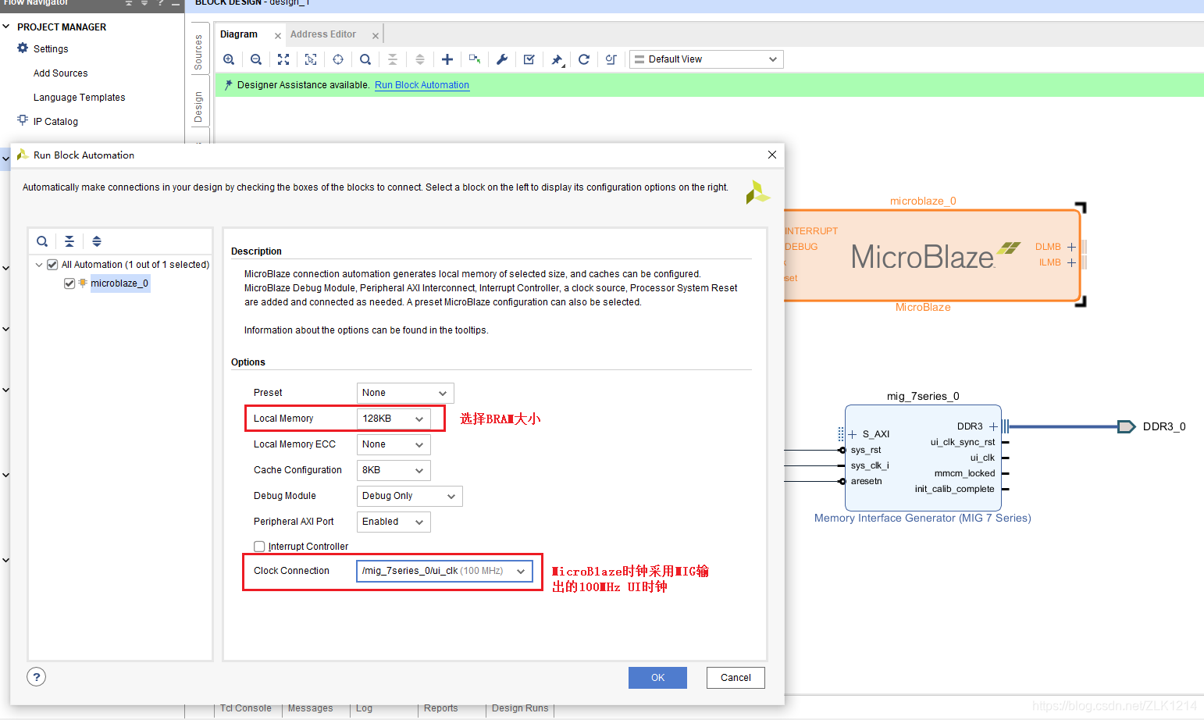Open help question mark in dialog
Screen dimensions: 1204x720
click(37, 677)
